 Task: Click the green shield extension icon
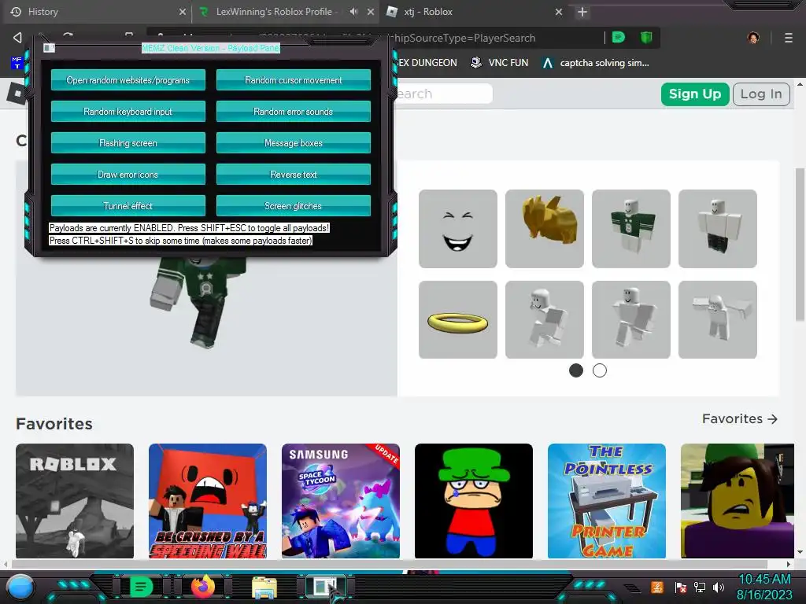pyautogui.click(x=646, y=37)
